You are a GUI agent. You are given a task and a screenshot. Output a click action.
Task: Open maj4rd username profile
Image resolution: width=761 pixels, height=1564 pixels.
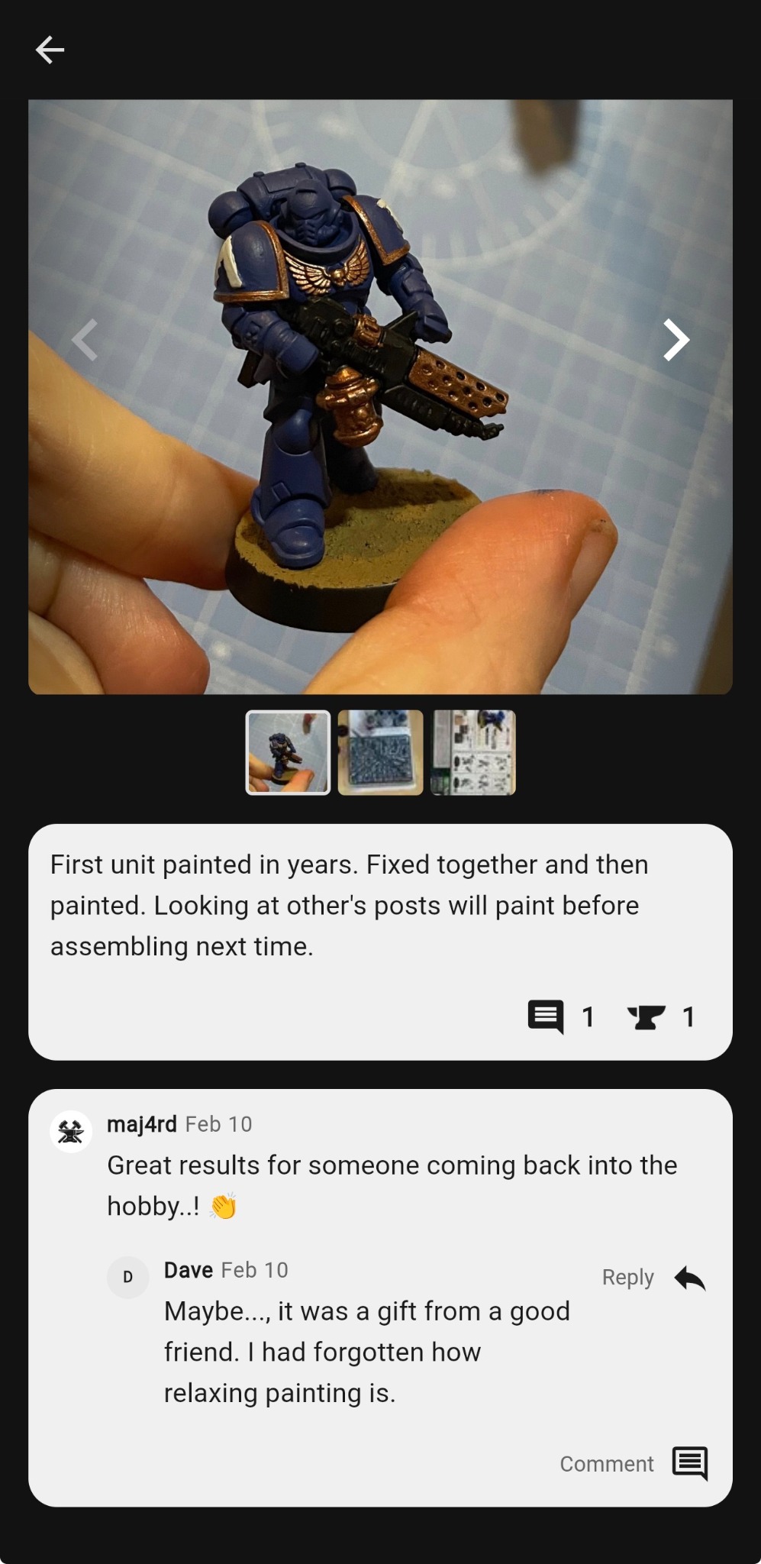coord(141,1124)
